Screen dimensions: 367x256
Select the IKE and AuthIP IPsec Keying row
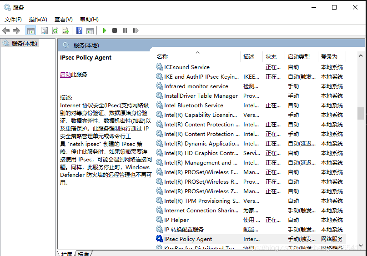pyautogui.click(x=251, y=76)
